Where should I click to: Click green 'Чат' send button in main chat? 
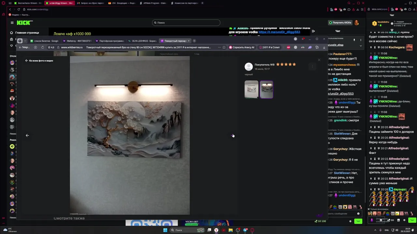coord(358,221)
